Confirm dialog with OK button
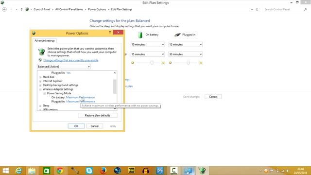Screen dimensions: 311x175 pyautogui.click(x=76, y=126)
